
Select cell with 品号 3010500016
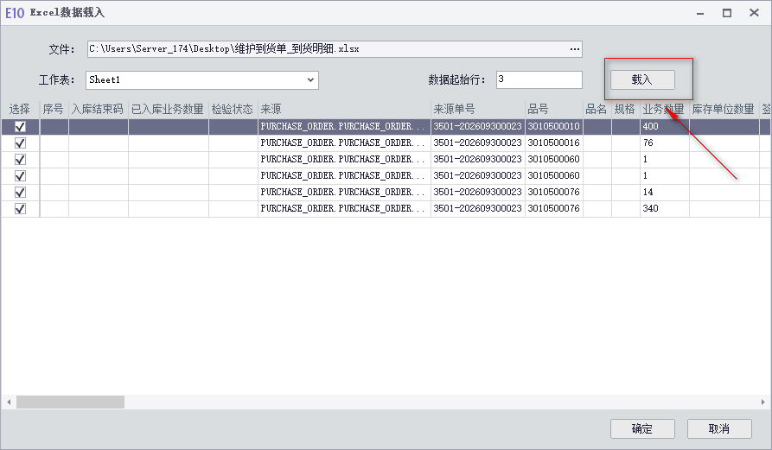pyautogui.click(x=553, y=143)
